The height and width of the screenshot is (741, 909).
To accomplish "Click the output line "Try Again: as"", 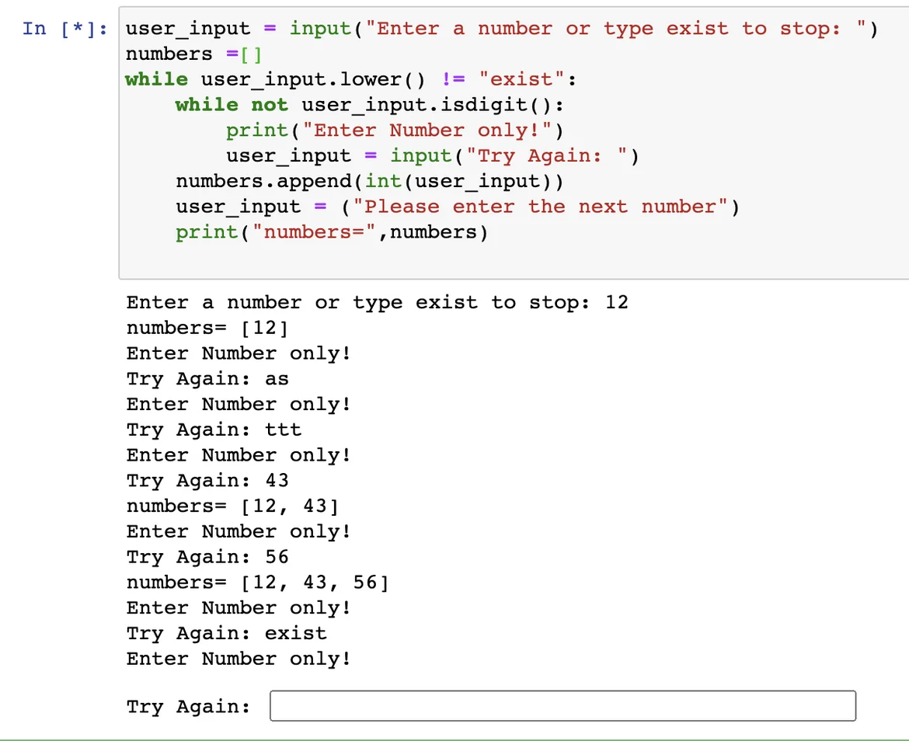I will pos(207,379).
